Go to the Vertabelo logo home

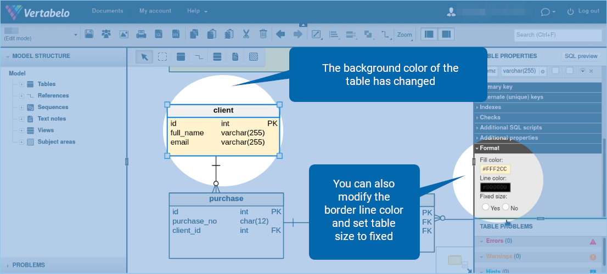(37, 12)
